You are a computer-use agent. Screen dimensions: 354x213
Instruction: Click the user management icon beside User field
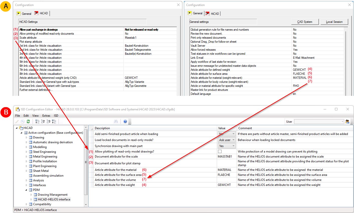(347, 121)
